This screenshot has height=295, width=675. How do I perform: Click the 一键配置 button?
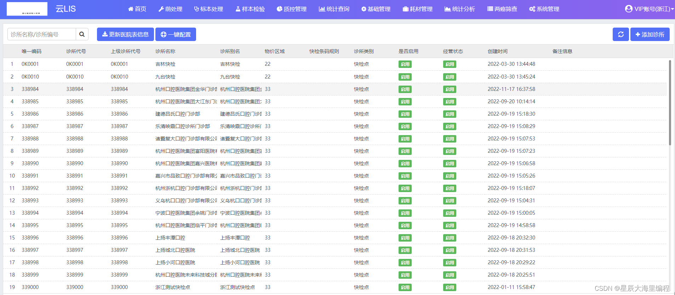tap(176, 34)
